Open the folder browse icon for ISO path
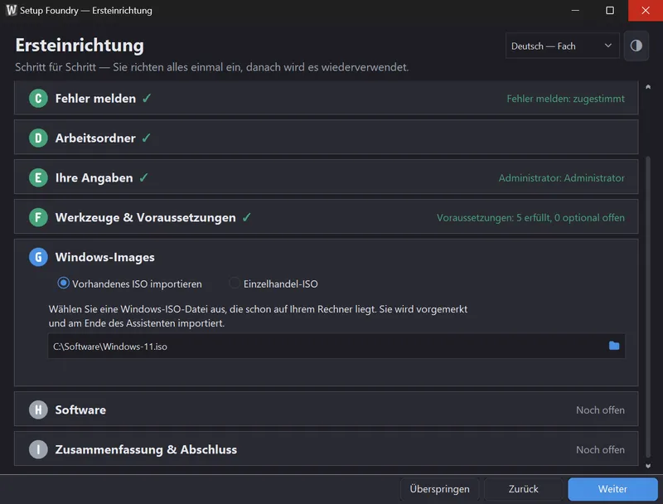 pos(614,346)
